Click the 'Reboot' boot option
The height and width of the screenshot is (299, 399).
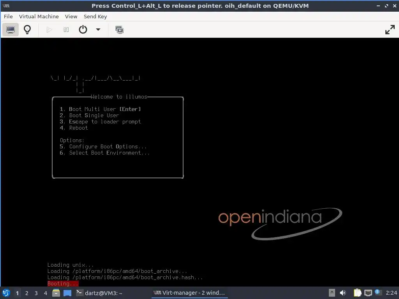click(74, 128)
